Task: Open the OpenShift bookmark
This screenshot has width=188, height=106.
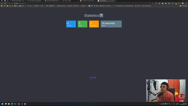Action: 36,6
